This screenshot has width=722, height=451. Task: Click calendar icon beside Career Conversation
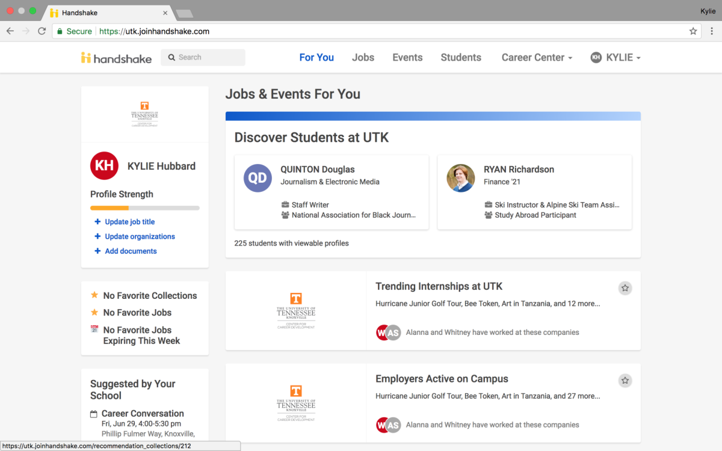click(94, 414)
